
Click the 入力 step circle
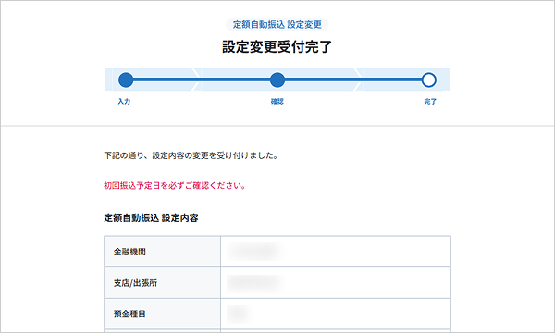126,80
